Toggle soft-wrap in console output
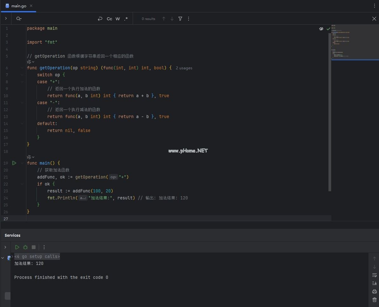The height and width of the screenshot is (307, 379). click(374, 275)
